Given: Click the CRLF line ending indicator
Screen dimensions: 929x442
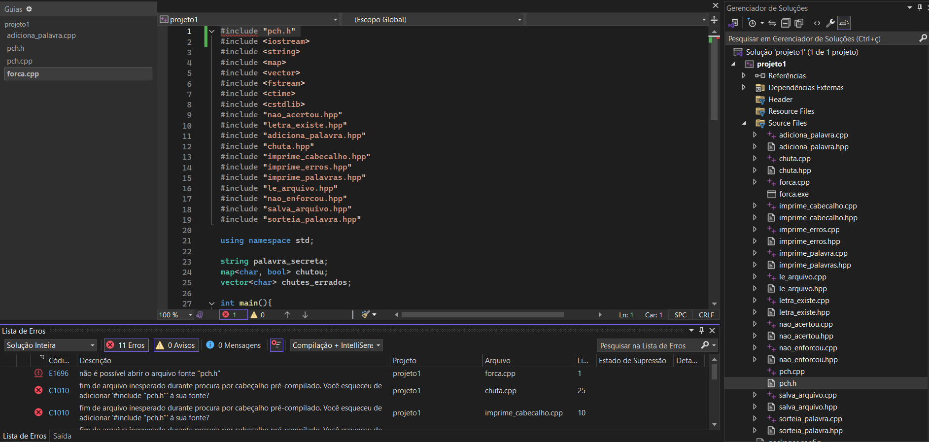Looking at the screenshot, I should click(706, 315).
